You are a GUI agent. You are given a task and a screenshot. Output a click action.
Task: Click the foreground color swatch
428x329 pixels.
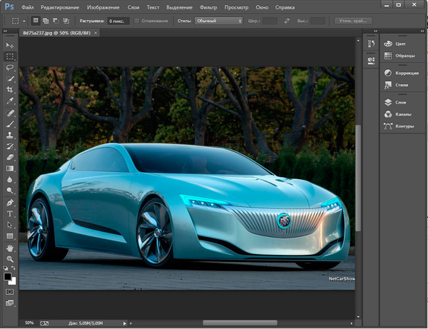8,275
